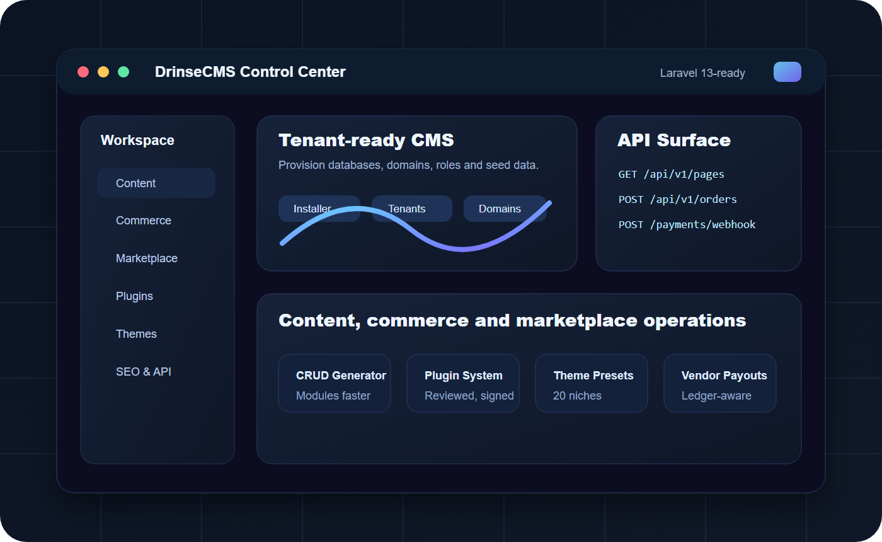Click the Content, commerce and marketplace operations heading
This screenshot has width=882, height=542.
512,320
